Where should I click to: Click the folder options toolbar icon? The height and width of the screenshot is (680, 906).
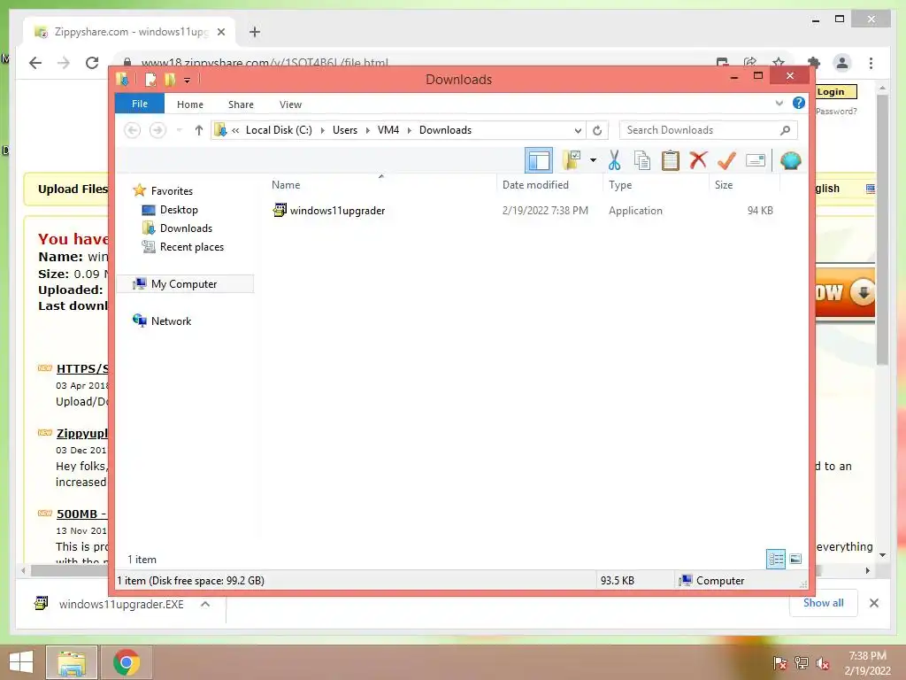pyautogui.click(x=571, y=160)
